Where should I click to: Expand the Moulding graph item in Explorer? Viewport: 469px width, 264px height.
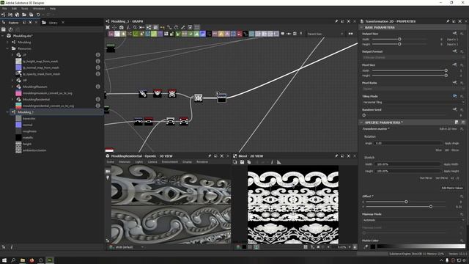pos(7,43)
